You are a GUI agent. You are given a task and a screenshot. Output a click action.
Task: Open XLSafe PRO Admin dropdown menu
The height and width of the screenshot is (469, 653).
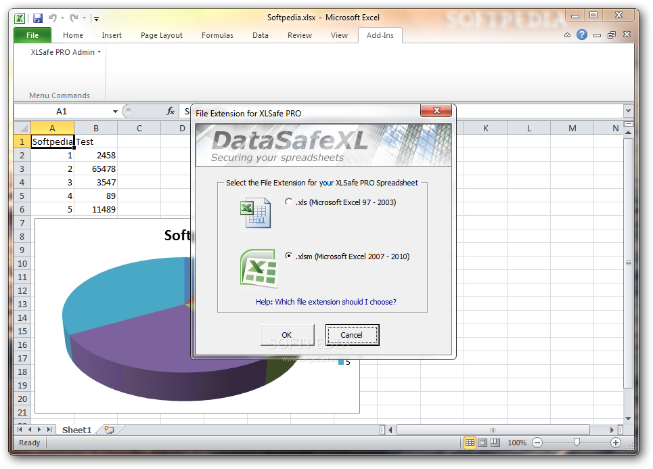[66, 52]
